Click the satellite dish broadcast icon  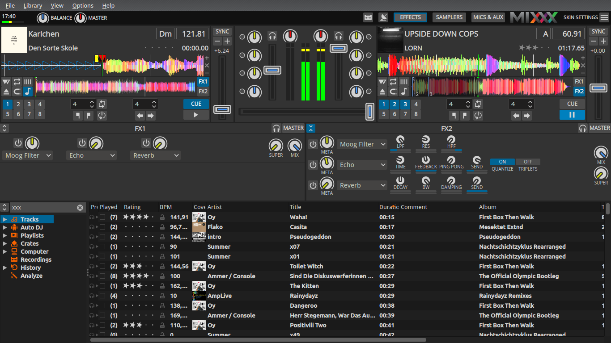coord(383,17)
